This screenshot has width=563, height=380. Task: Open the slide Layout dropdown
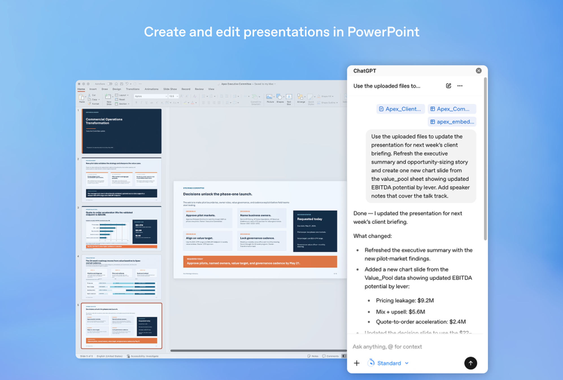[122, 95]
